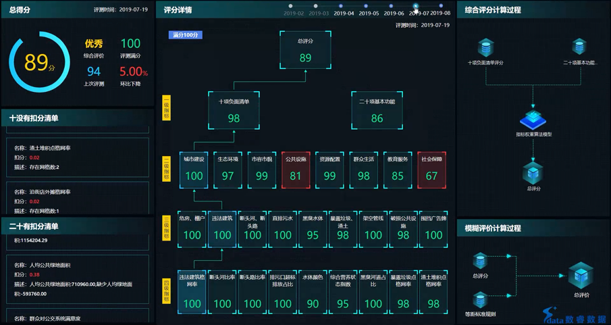Viewport: 611px width, 325px height.
Task: Select the 架空管线 indicator card
Action: (x=373, y=230)
